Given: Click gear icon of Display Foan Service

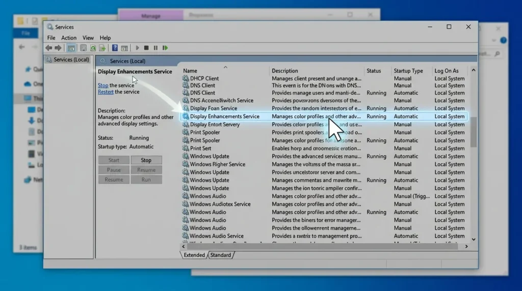Looking at the screenshot, I should (186, 108).
